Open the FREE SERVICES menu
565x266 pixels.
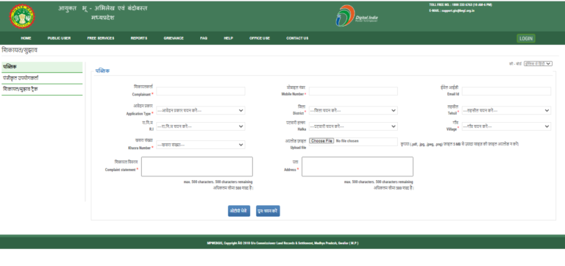click(x=101, y=38)
